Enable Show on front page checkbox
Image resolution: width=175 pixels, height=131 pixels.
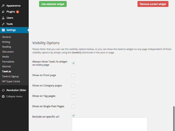pyautogui.click(x=73, y=75)
